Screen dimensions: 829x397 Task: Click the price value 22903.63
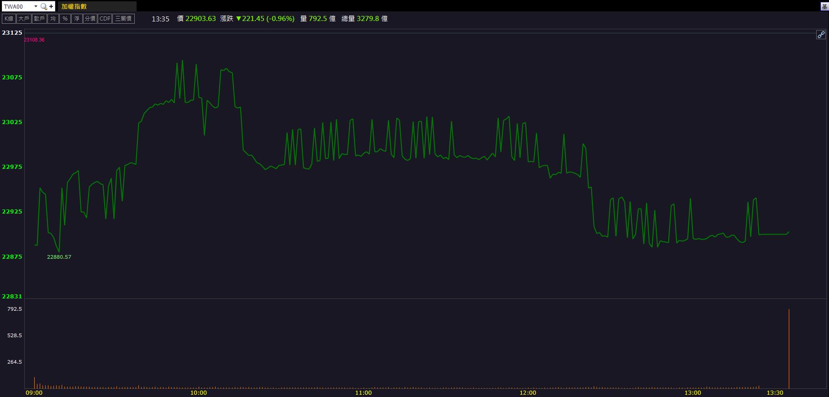point(201,19)
